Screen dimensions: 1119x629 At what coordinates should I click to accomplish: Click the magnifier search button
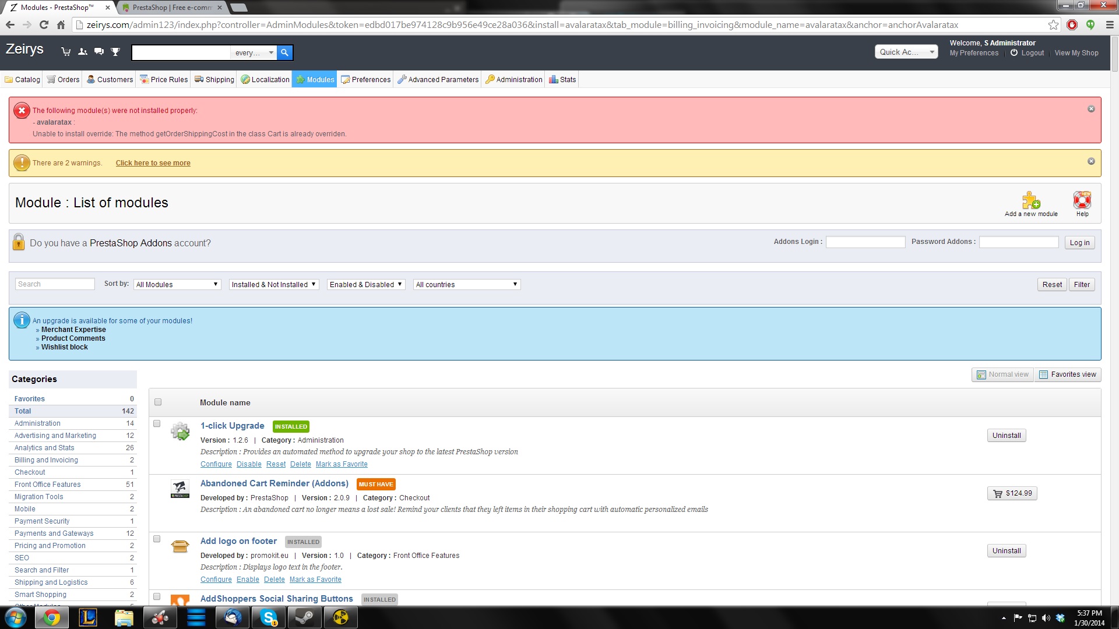coord(284,52)
